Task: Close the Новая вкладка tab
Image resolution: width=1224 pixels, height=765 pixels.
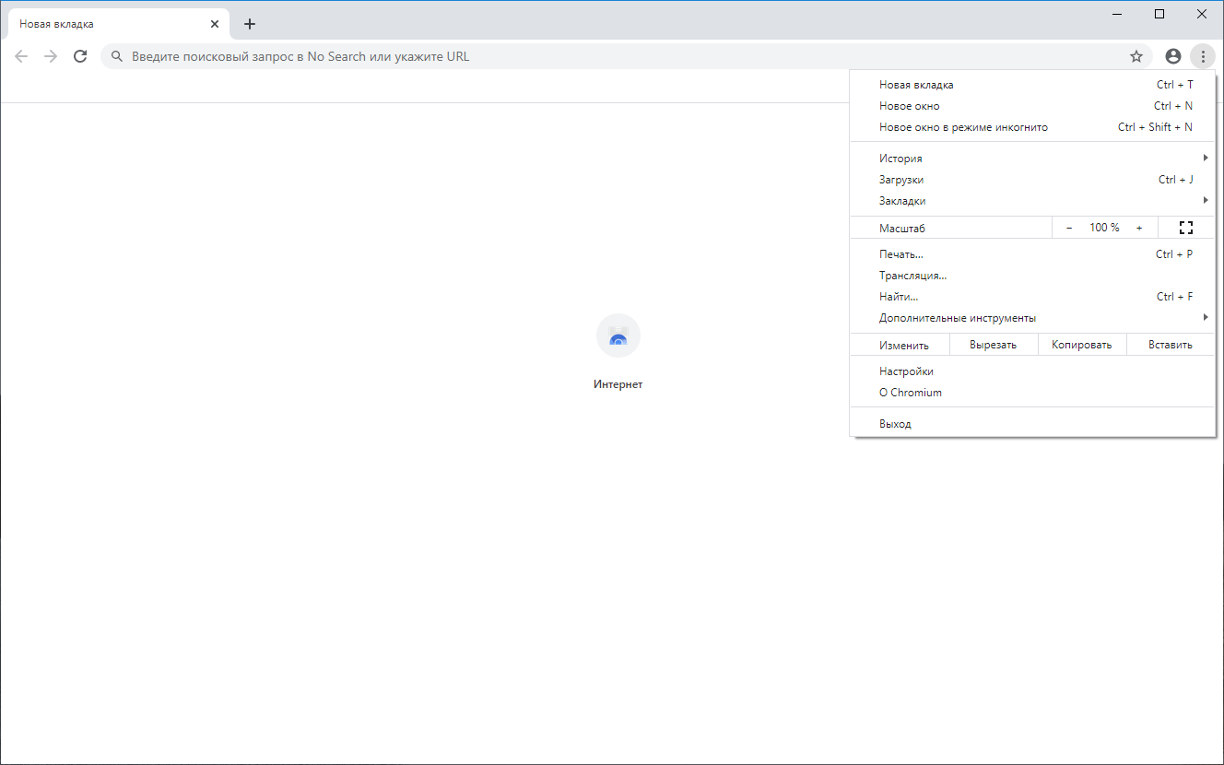Action: [215, 24]
